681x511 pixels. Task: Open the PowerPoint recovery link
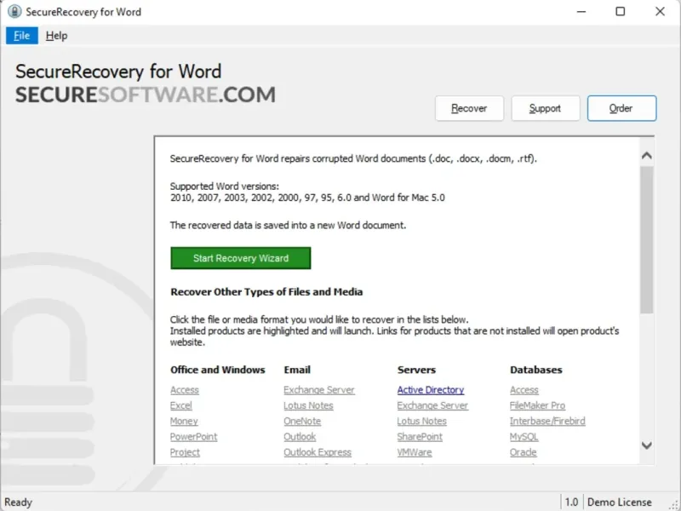(x=194, y=437)
